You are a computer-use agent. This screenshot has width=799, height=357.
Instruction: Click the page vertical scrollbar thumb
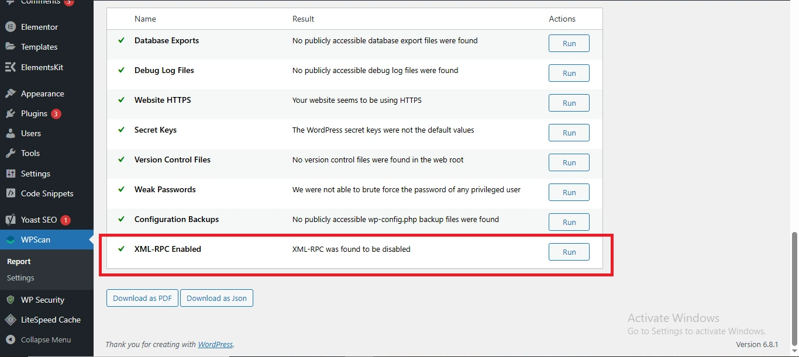coord(794,290)
